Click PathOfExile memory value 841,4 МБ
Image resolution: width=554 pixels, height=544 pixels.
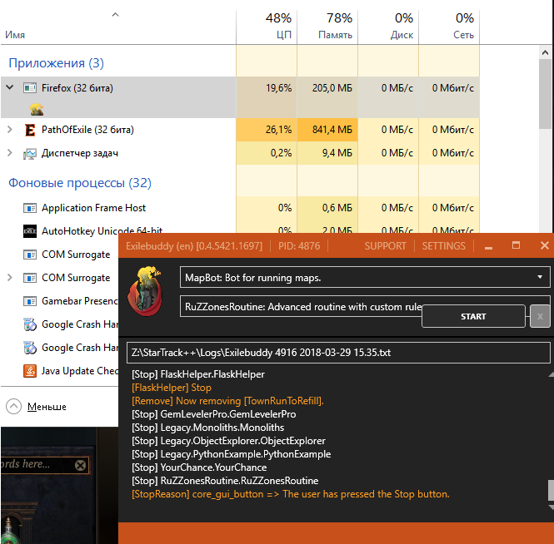[x=332, y=130]
